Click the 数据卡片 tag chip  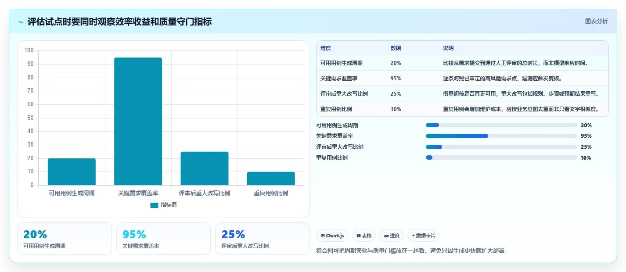[424, 236]
